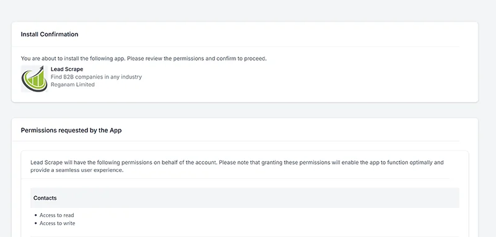Viewport: 496px width, 237px height.
Task: Click the 'Lead Scrape will have the following permissions' paragraph
Action: tap(237, 166)
